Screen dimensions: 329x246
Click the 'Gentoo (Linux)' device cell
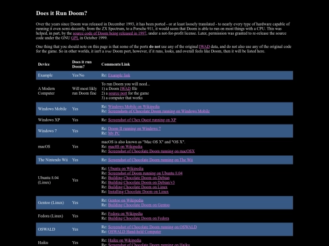(x=51, y=203)
